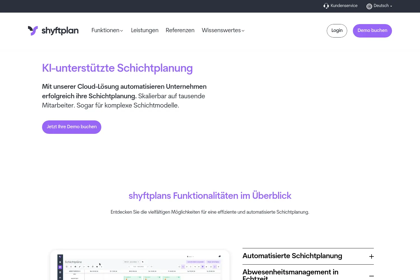Expand the Funktionen menu
Image resolution: width=420 pixels, height=280 pixels.
point(107,30)
